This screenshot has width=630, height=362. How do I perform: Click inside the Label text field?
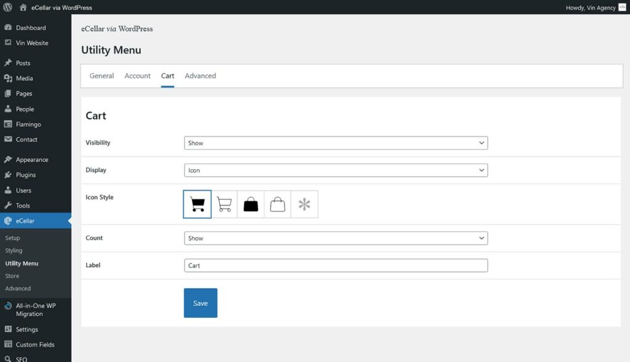335,265
